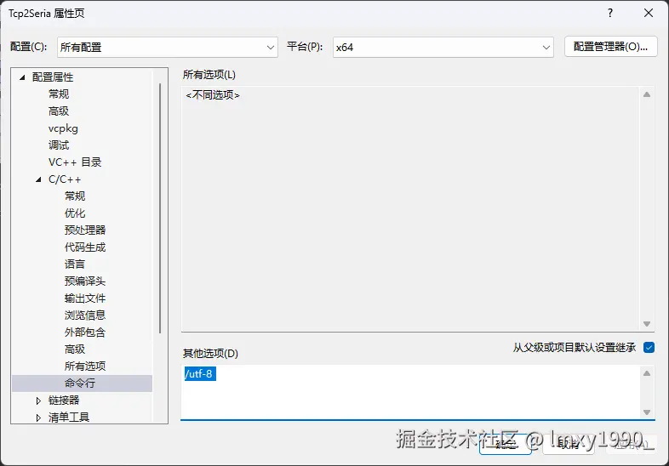Select the 预编译头 tree item
Viewport: 669px width, 466px height.
click(x=85, y=281)
